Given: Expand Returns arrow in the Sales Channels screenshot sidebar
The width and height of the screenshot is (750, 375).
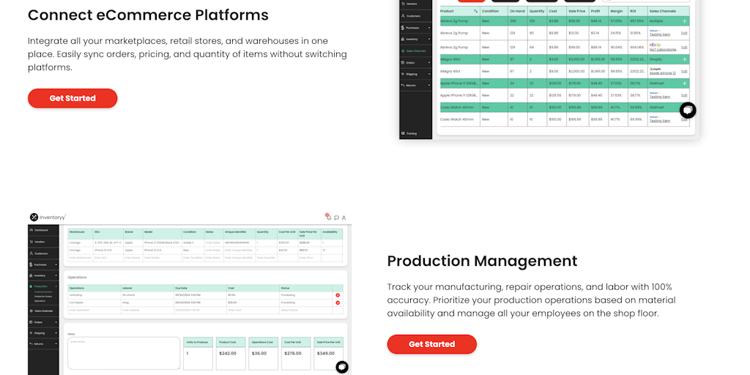Looking at the screenshot, I should pyautogui.click(x=429, y=85).
